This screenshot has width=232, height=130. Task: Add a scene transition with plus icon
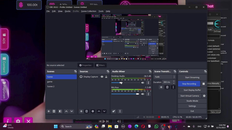(x=161, y=87)
